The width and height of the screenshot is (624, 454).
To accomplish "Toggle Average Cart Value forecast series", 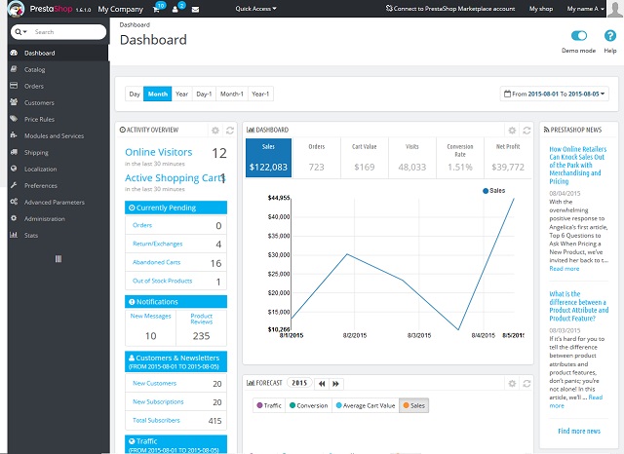I will [365, 405].
